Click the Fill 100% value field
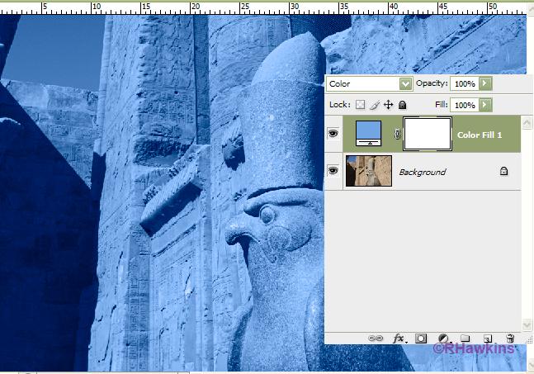 pos(465,105)
